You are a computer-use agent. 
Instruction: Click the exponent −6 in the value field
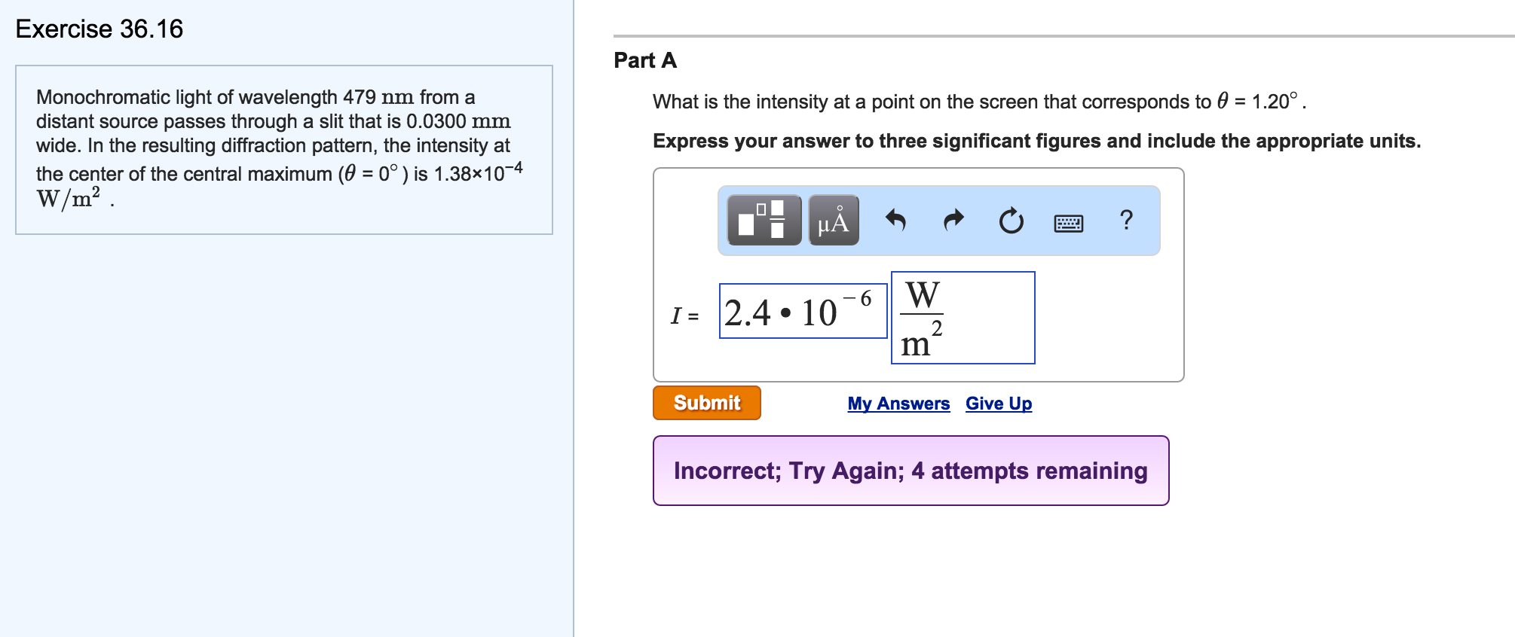tap(859, 299)
